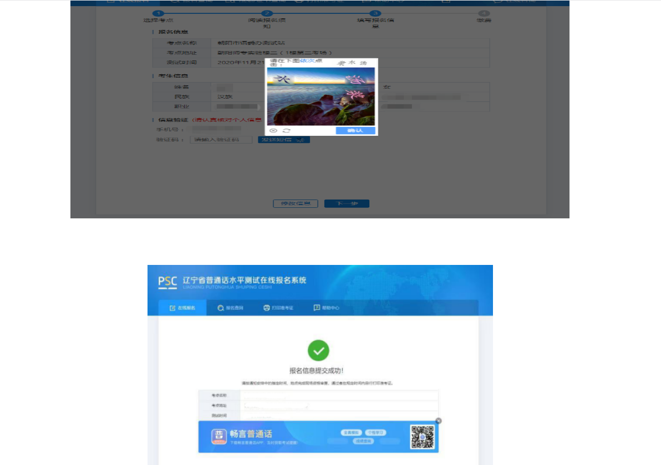
Task: Select step 3 填写报名信息 circle
Action: coord(375,13)
